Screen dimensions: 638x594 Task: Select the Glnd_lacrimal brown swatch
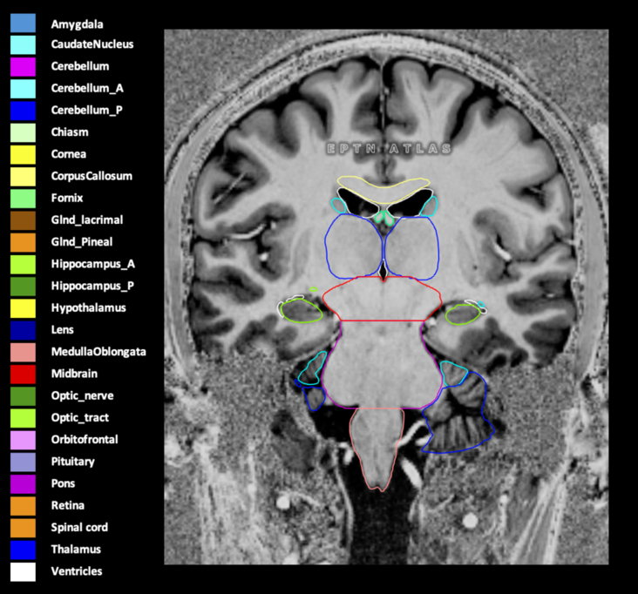point(23,220)
